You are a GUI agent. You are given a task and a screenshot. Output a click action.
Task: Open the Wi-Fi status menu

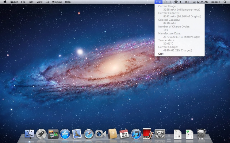point(176,2)
